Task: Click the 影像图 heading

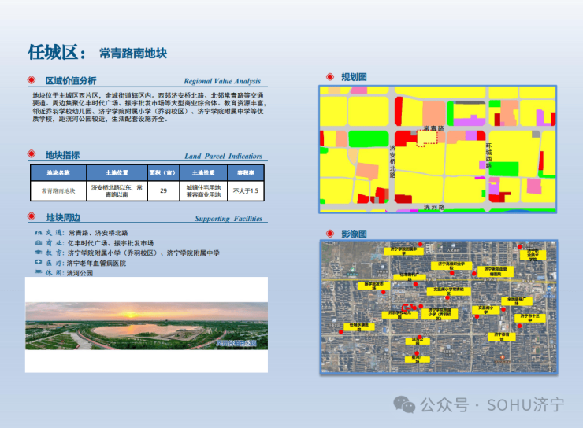Action: click(x=354, y=234)
